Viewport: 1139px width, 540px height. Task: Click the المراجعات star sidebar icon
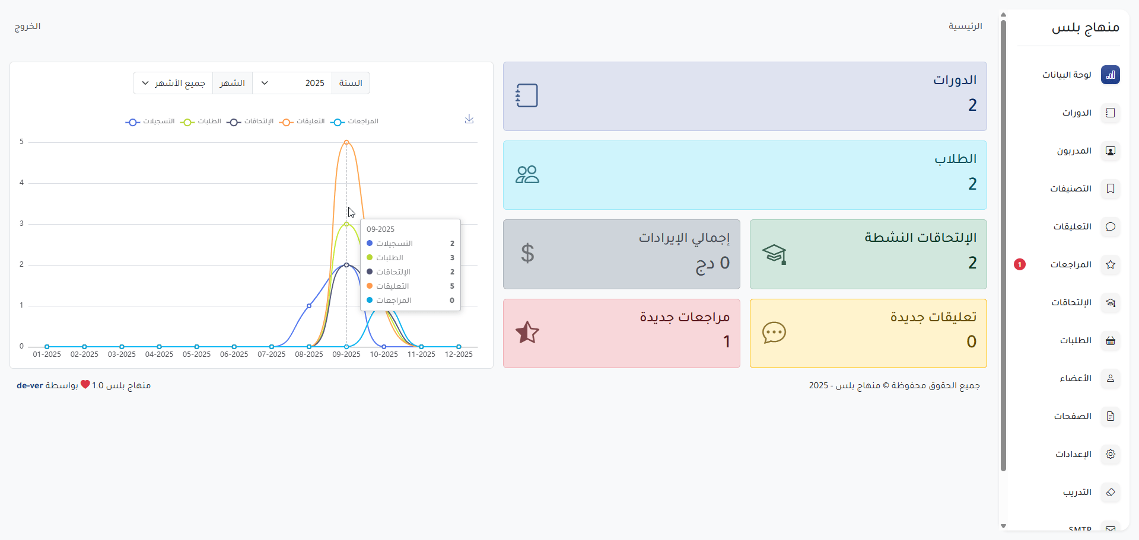tap(1110, 265)
